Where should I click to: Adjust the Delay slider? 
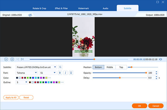click(x=120, y=78)
